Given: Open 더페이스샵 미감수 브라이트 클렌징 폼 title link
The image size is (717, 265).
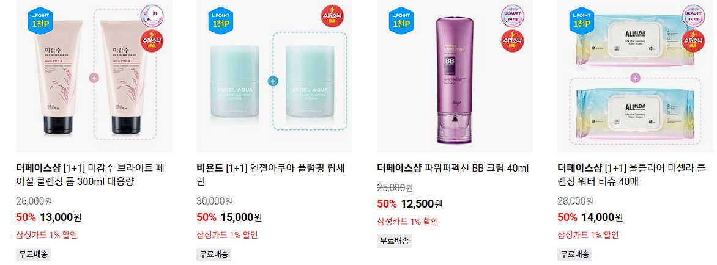Looking at the screenshot, I should [91, 175].
